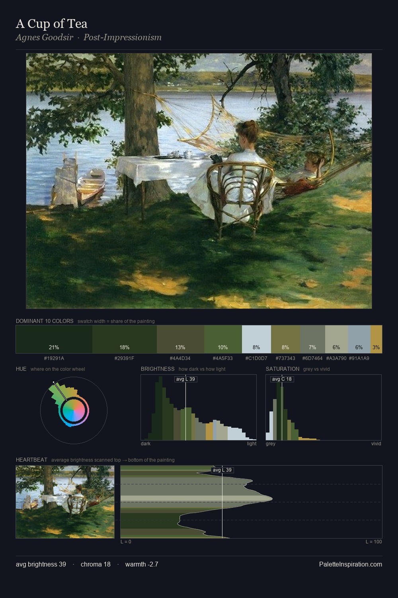The height and width of the screenshot is (598, 398).
Task: Click the hex code #A3A790 text
Action: click(336, 358)
